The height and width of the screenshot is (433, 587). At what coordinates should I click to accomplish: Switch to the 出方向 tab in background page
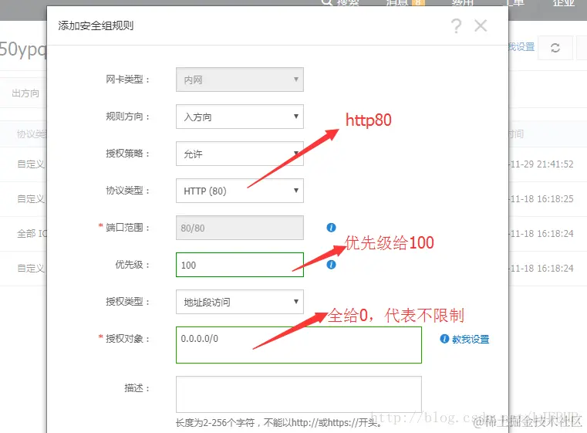25,93
